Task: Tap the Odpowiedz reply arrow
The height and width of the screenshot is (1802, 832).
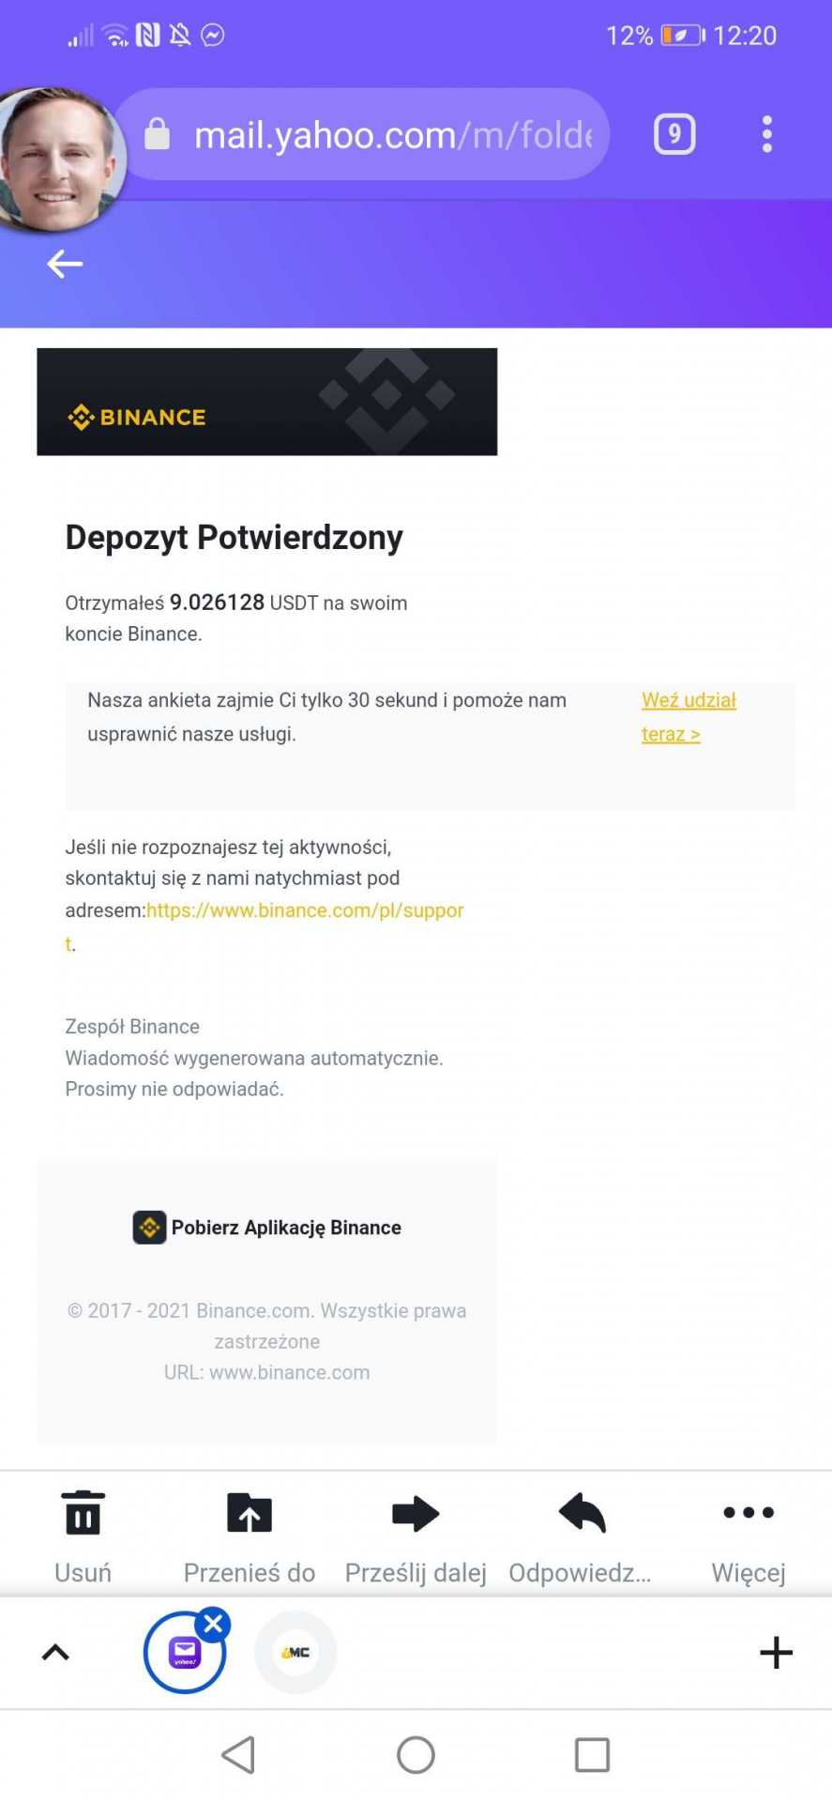Action: pyautogui.click(x=582, y=1513)
